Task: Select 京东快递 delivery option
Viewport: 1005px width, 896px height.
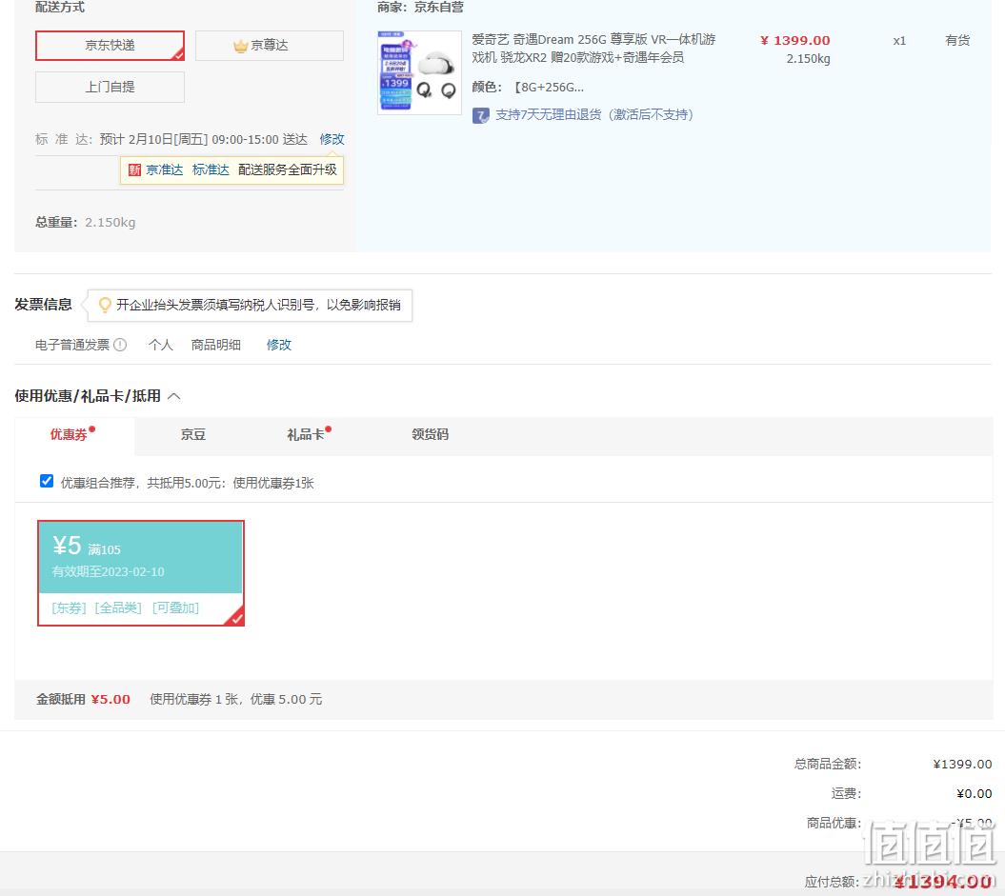Action: point(110,46)
